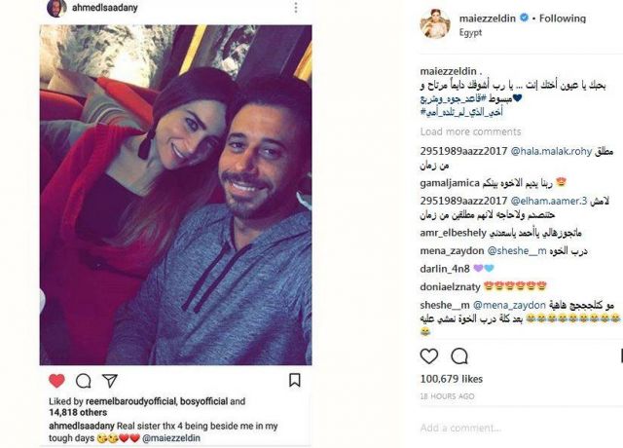View the 100,679 likes list

click(x=452, y=379)
